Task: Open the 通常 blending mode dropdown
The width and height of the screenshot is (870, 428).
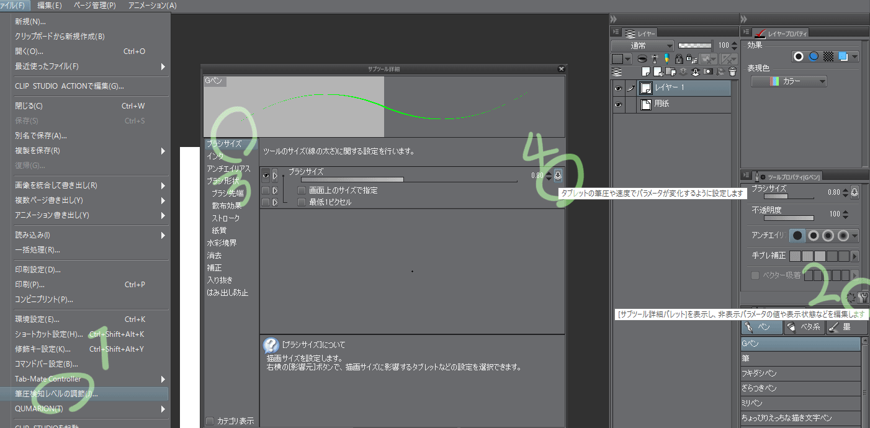Action: coord(642,46)
